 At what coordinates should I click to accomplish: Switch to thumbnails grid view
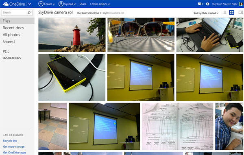click(x=231, y=12)
